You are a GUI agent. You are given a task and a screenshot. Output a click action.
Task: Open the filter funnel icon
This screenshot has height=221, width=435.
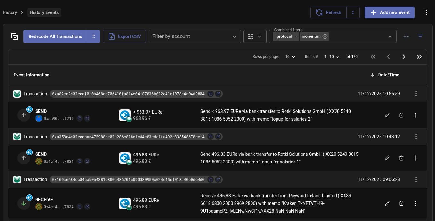pyautogui.click(x=420, y=36)
